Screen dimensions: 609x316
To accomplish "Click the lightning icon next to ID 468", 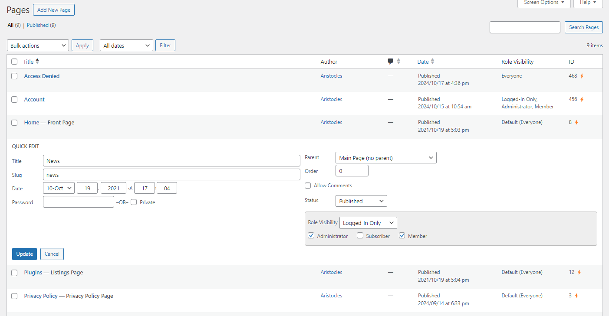I will coord(582,75).
